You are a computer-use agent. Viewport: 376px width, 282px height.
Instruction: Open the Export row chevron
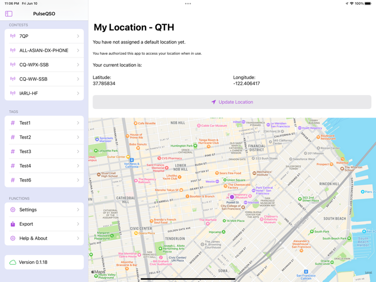(78, 224)
